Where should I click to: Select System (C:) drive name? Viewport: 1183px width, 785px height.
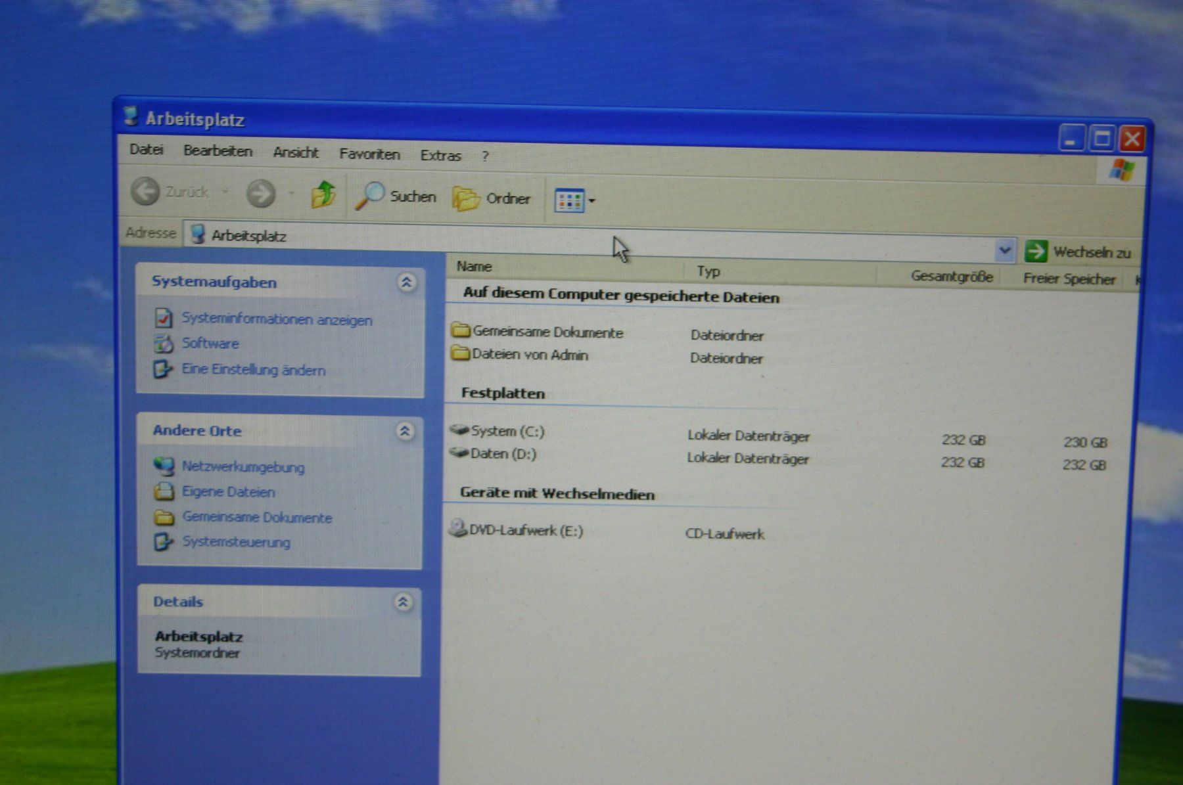(507, 432)
